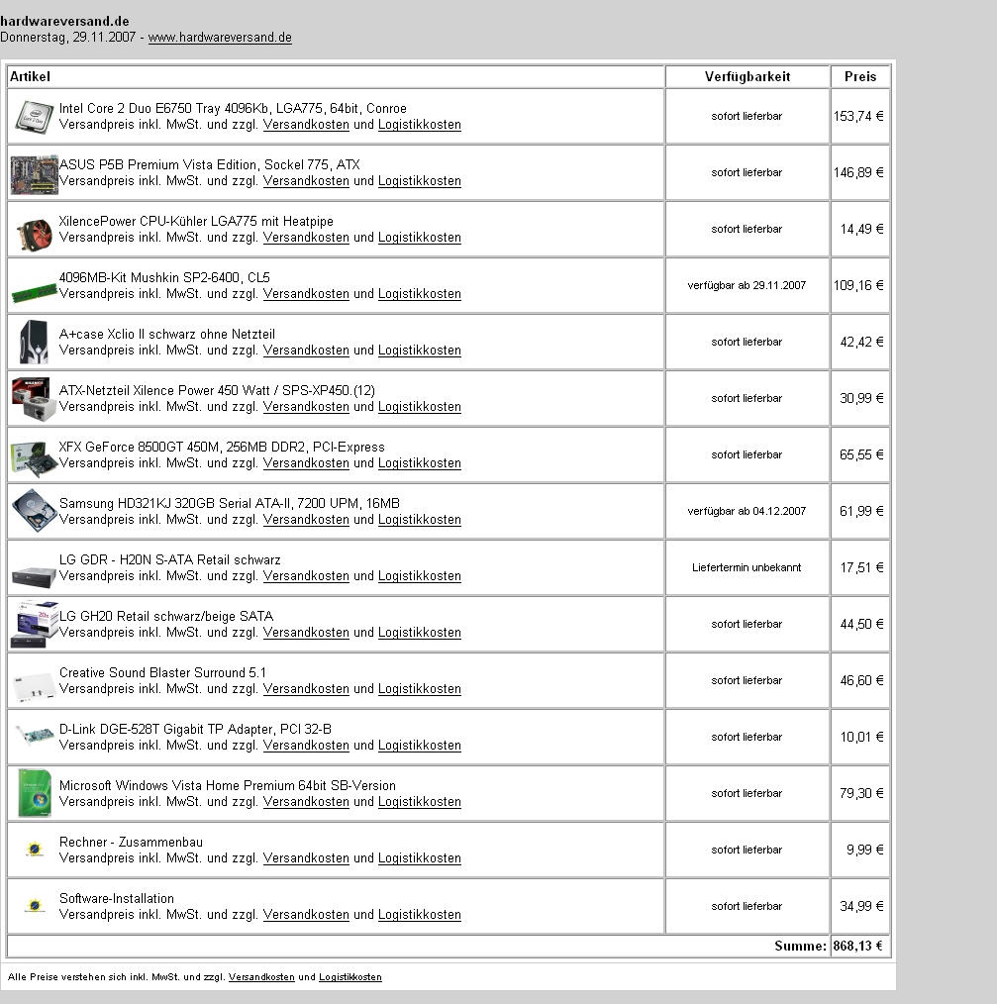Screen dimensions: 997x1004
Task: Open Versandkosten link in XilencePower cooler row
Action: [x=306, y=238]
